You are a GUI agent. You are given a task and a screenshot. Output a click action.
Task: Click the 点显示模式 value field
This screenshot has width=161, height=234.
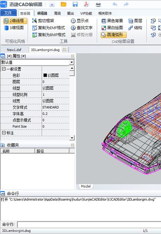56,120
